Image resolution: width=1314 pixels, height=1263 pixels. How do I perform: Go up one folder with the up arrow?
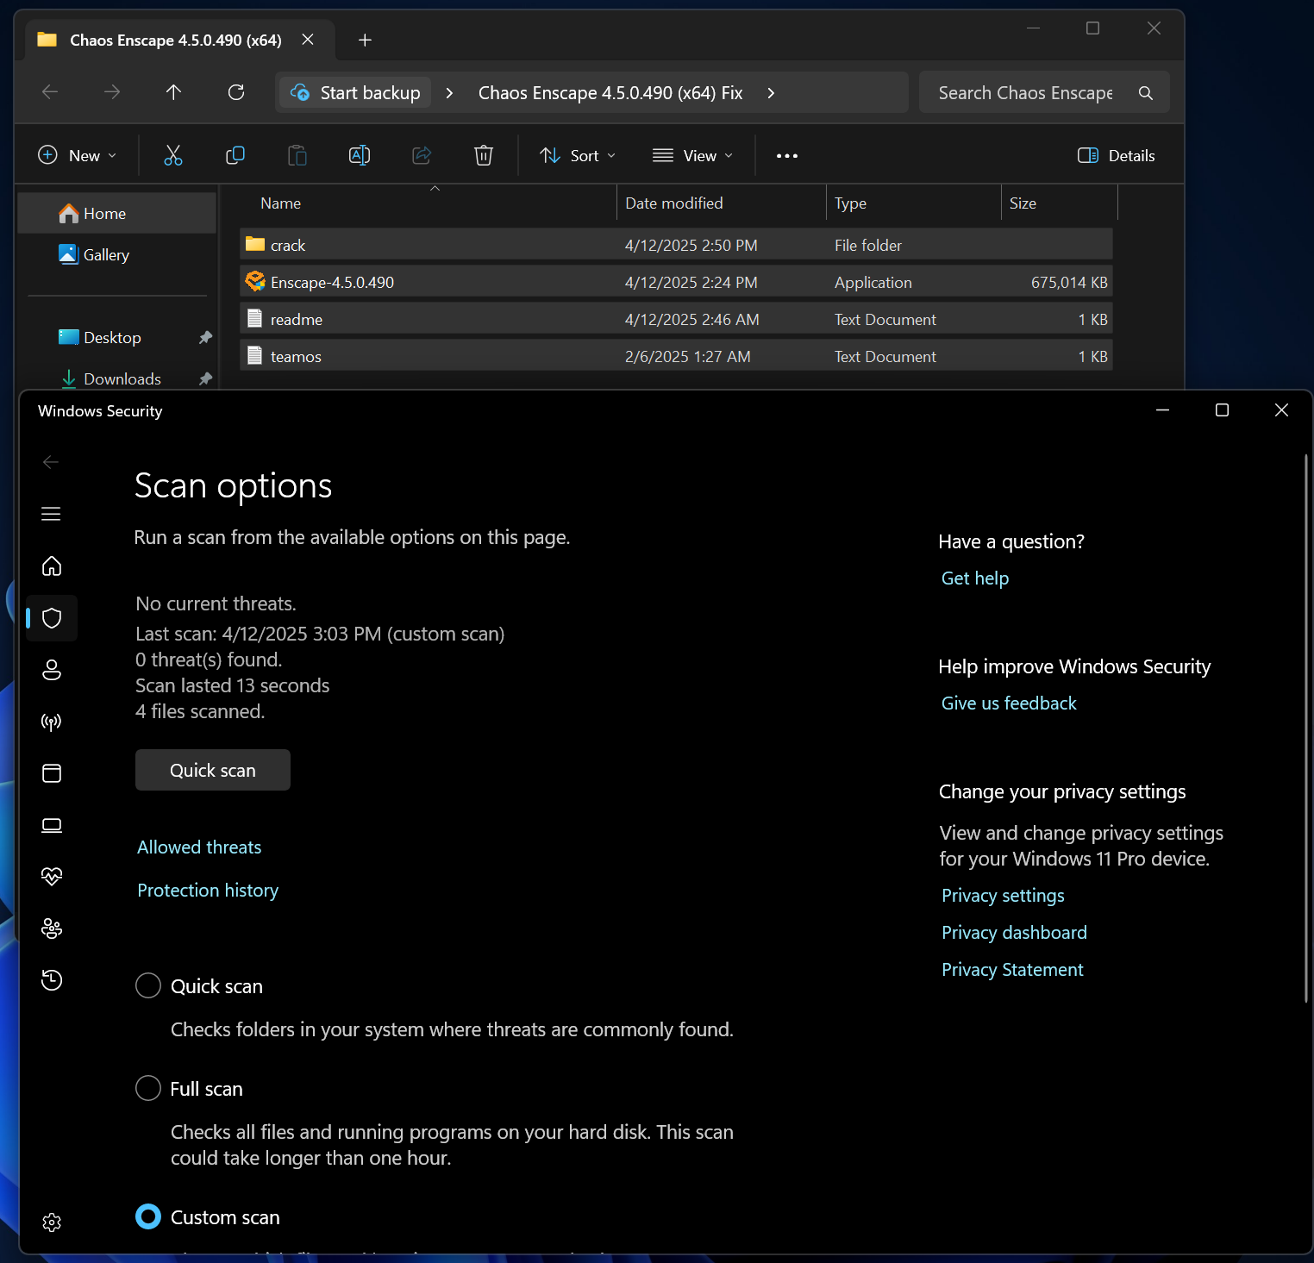(x=173, y=92)
